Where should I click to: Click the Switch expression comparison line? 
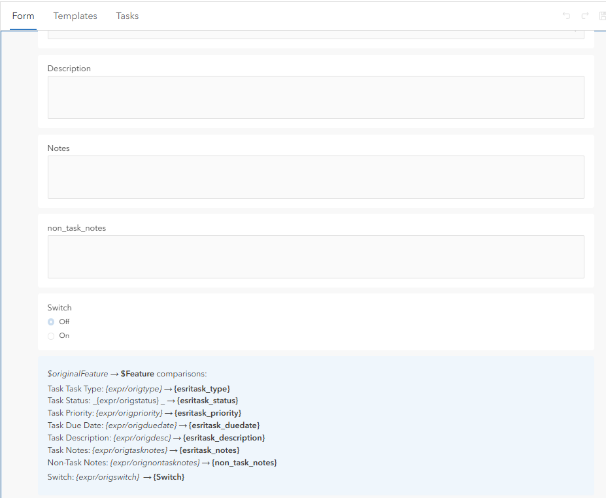pyautogui.click(x=115, y=476)
